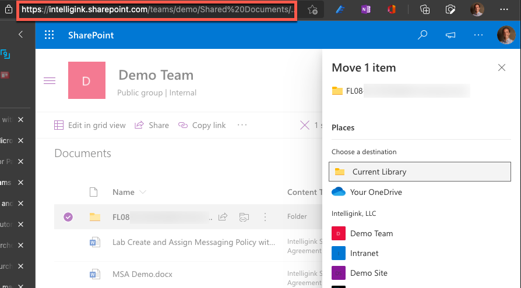Click copy-link icon beside FL08 folder

coord(244,217)
